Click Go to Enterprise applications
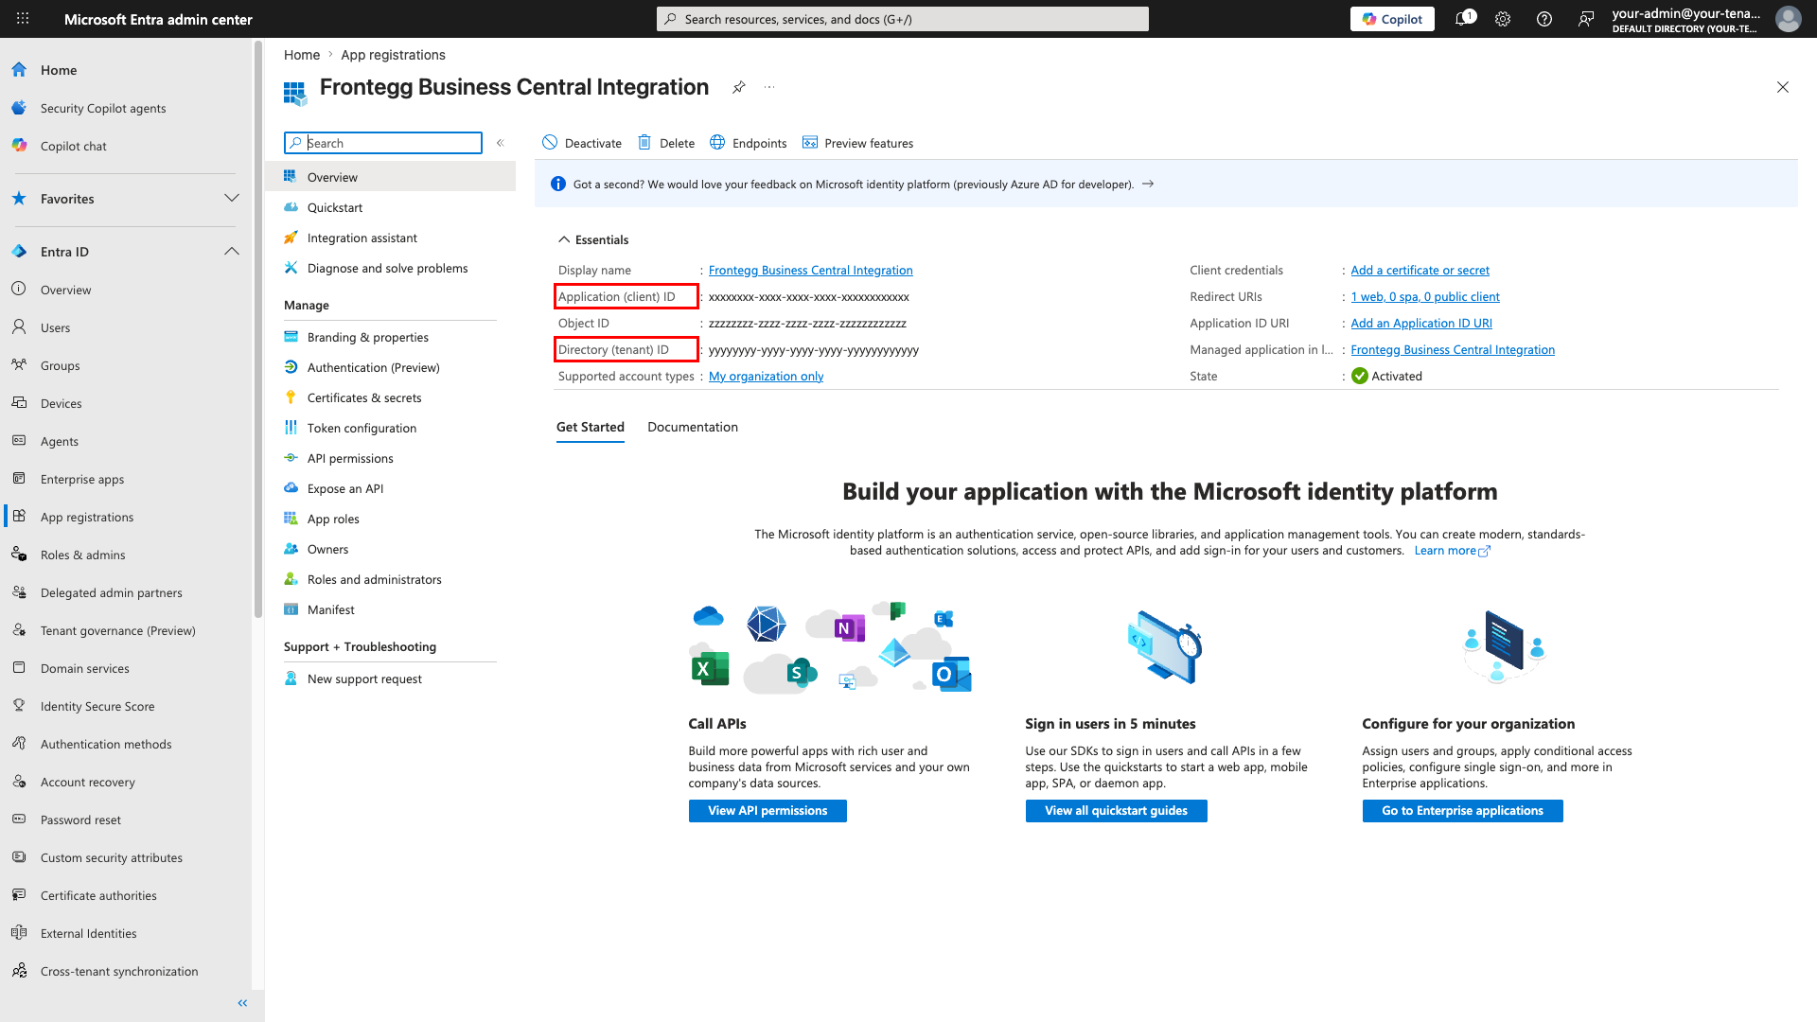 [x=1462, y=811]
